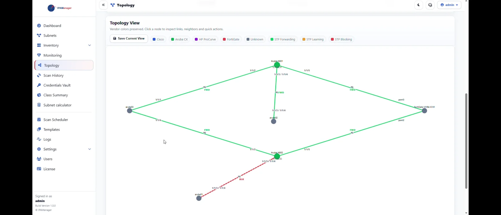Open Credentials Vault page
This screenshot has width=501, height=215.
64,85
